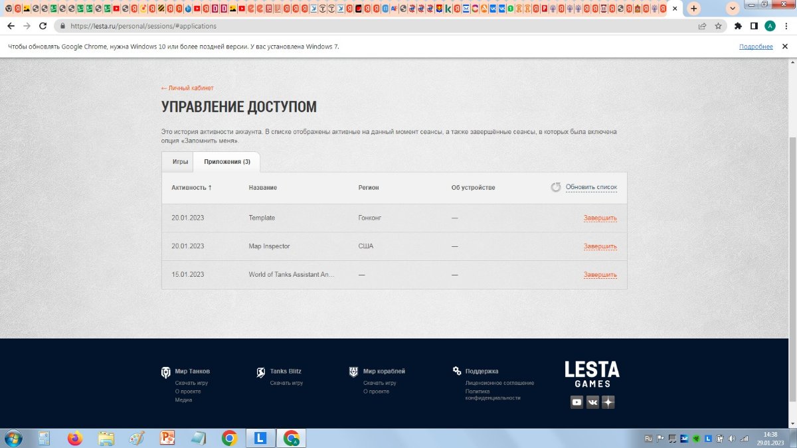Viewport: 797px width, 448px height.
Task: End the Template session with Завершить
Action: 600,218
